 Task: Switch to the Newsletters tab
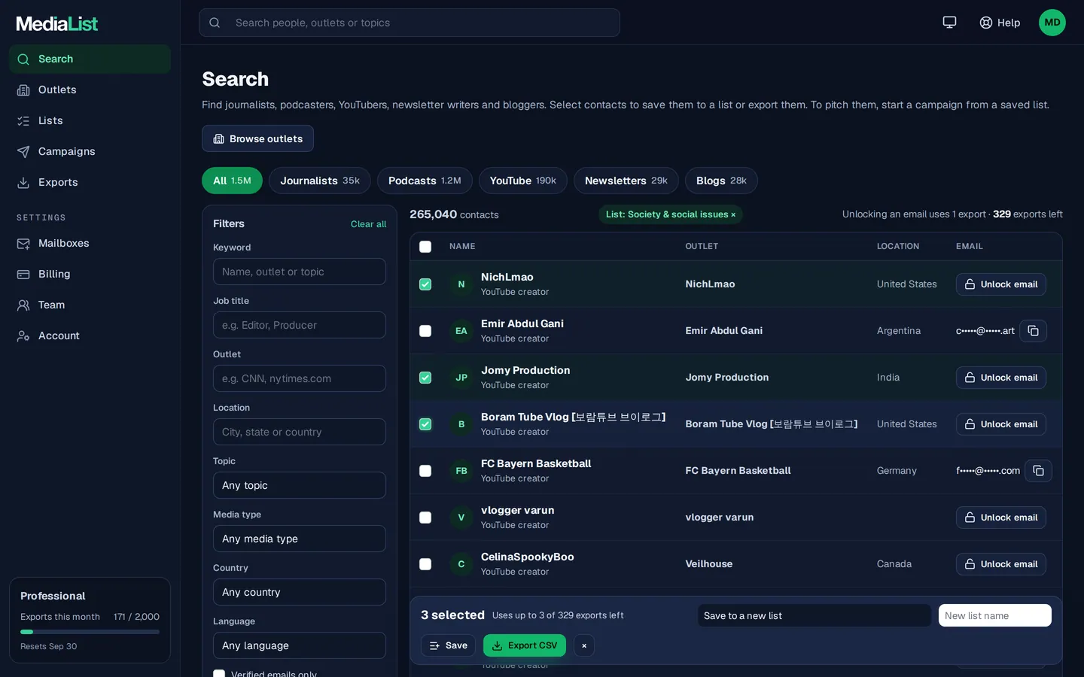[x=626, y=181]
